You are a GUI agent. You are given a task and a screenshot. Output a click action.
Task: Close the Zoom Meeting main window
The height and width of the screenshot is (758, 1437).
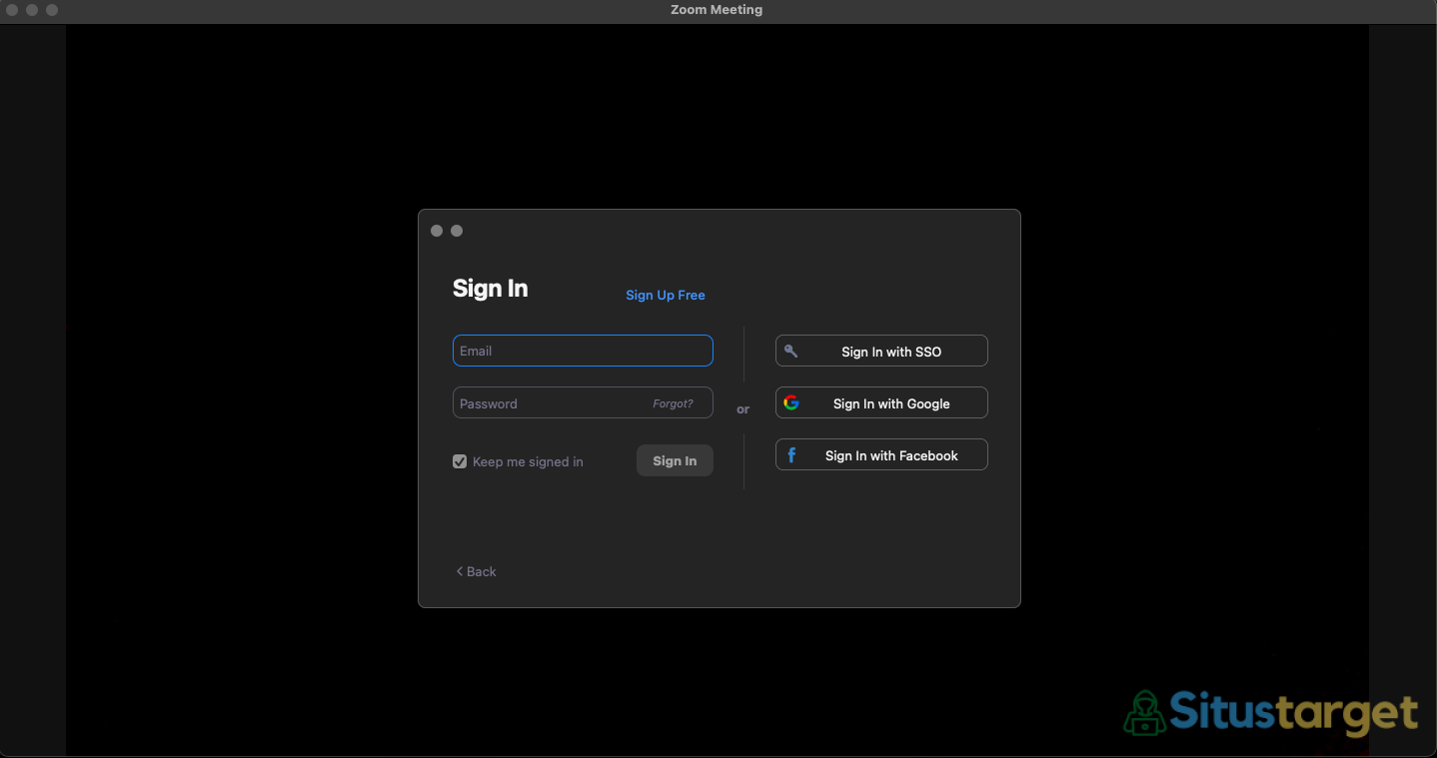pos(12,10)
